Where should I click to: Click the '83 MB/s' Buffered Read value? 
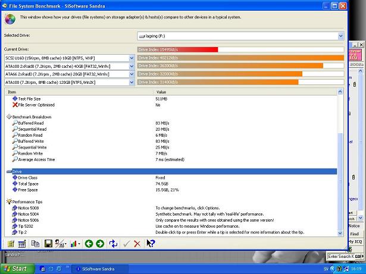162,123
